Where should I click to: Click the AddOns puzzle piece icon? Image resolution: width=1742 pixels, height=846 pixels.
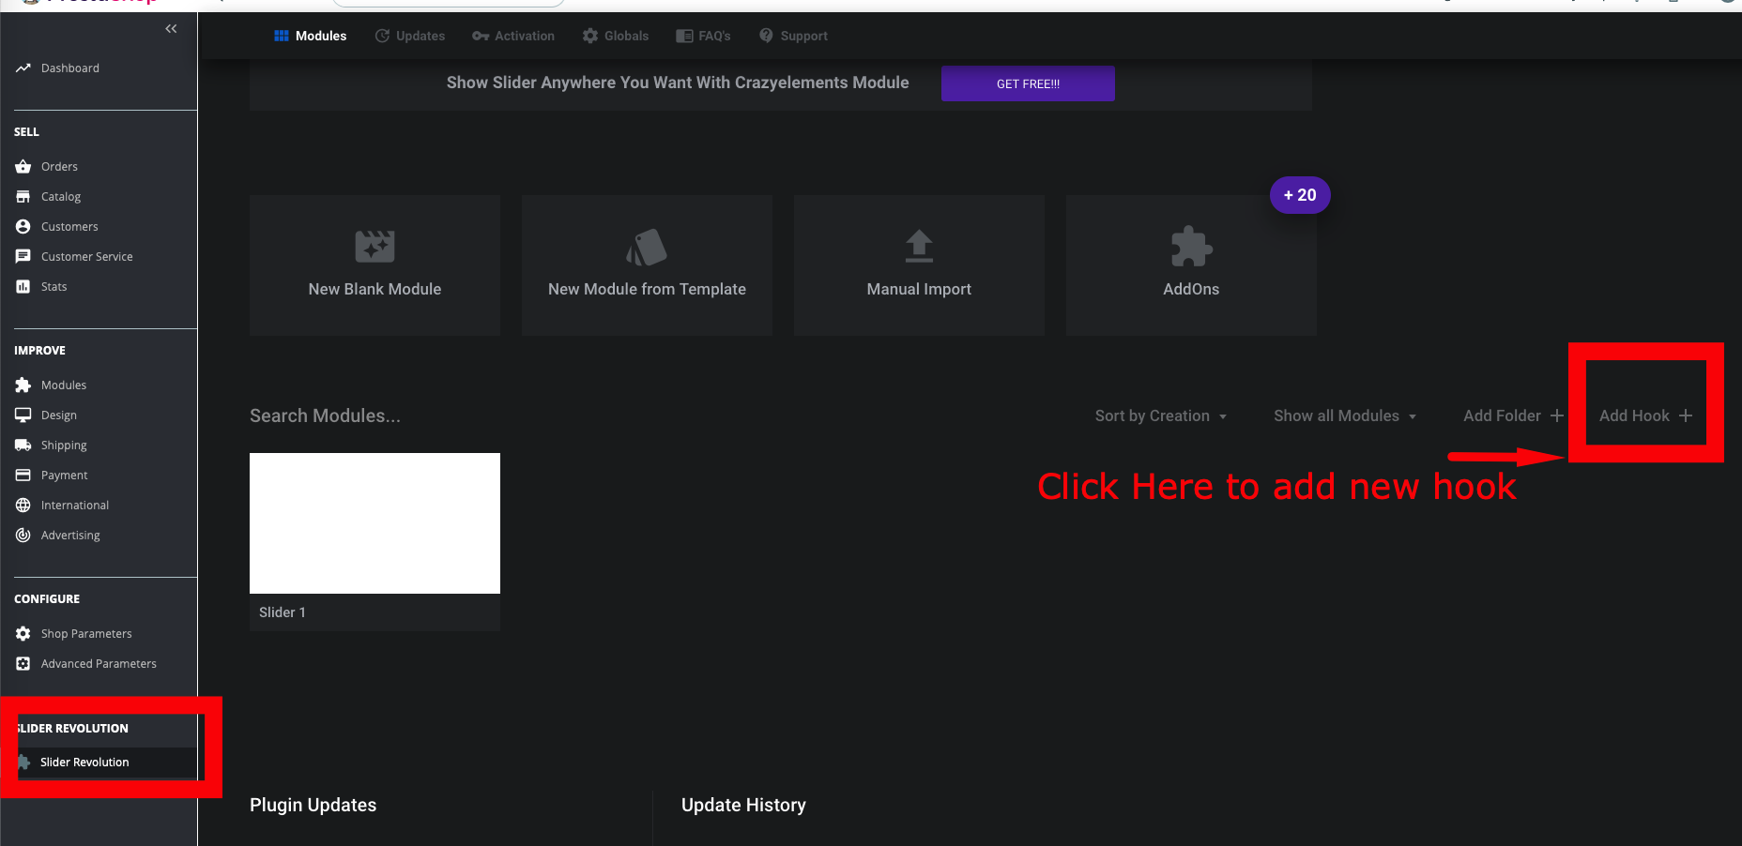(1191, 247)
